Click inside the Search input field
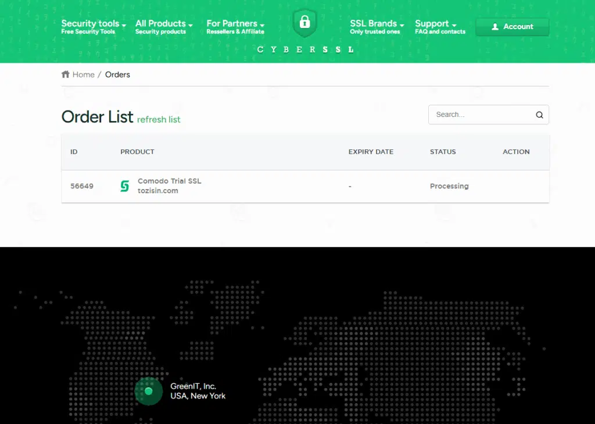595x424 pixels. [x=484, y=115]
